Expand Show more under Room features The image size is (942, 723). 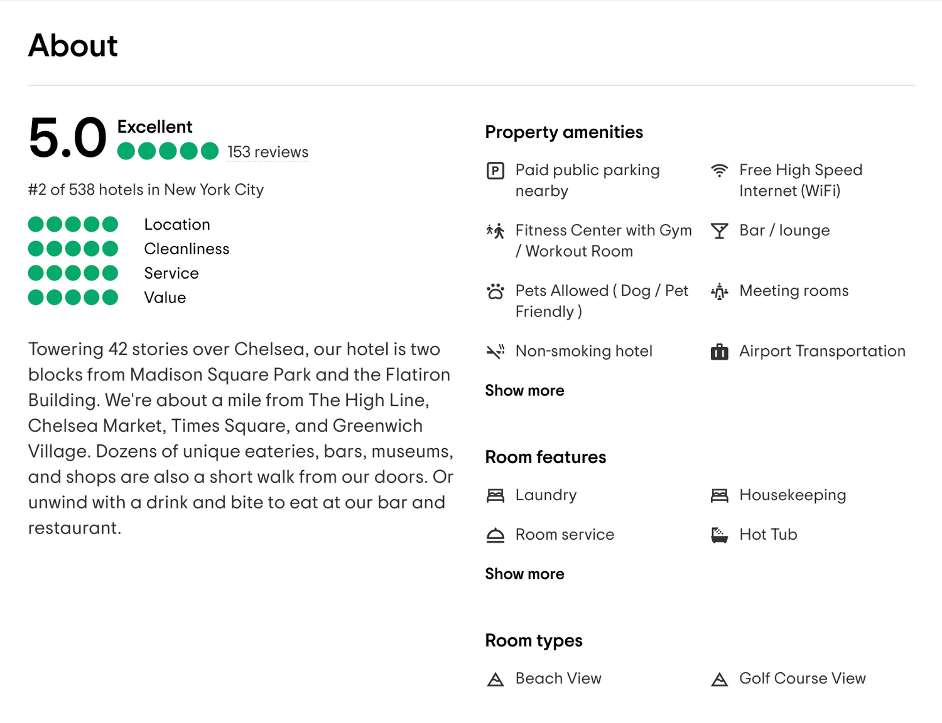click(524, 574)
